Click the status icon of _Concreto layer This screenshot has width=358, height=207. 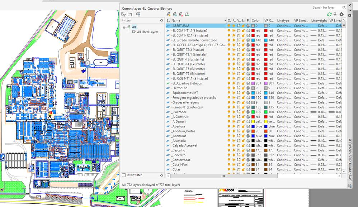coord(168,155)
